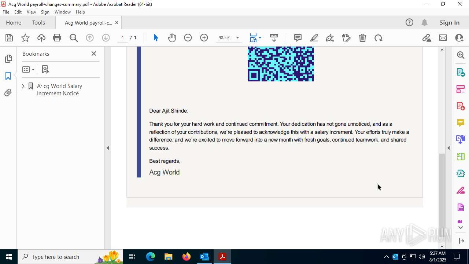The image size is (469, 264).
Task: Open notifications bell icon
Action: pos(425,22)
